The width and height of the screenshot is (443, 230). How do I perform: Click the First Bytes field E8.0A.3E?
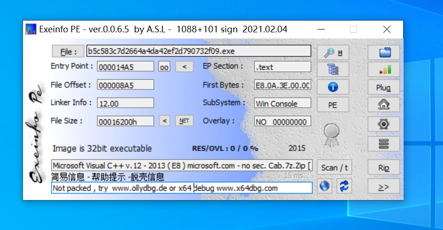[282, 85]
